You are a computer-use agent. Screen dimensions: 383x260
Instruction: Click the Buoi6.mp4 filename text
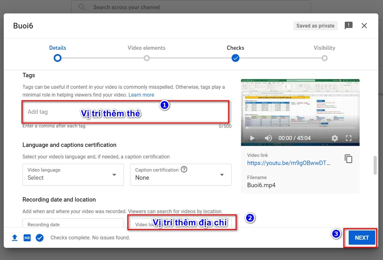tap(261, 185)
